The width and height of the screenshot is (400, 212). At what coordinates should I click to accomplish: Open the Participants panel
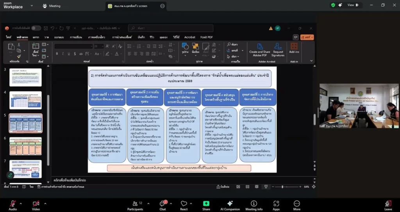tap(135, 204)
